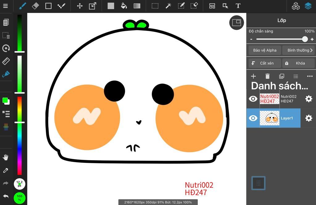
Task: Select the Brush tool
Action: (22, 6)
